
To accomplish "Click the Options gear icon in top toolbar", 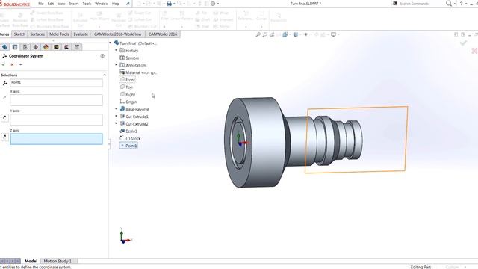I will (213, 4).
